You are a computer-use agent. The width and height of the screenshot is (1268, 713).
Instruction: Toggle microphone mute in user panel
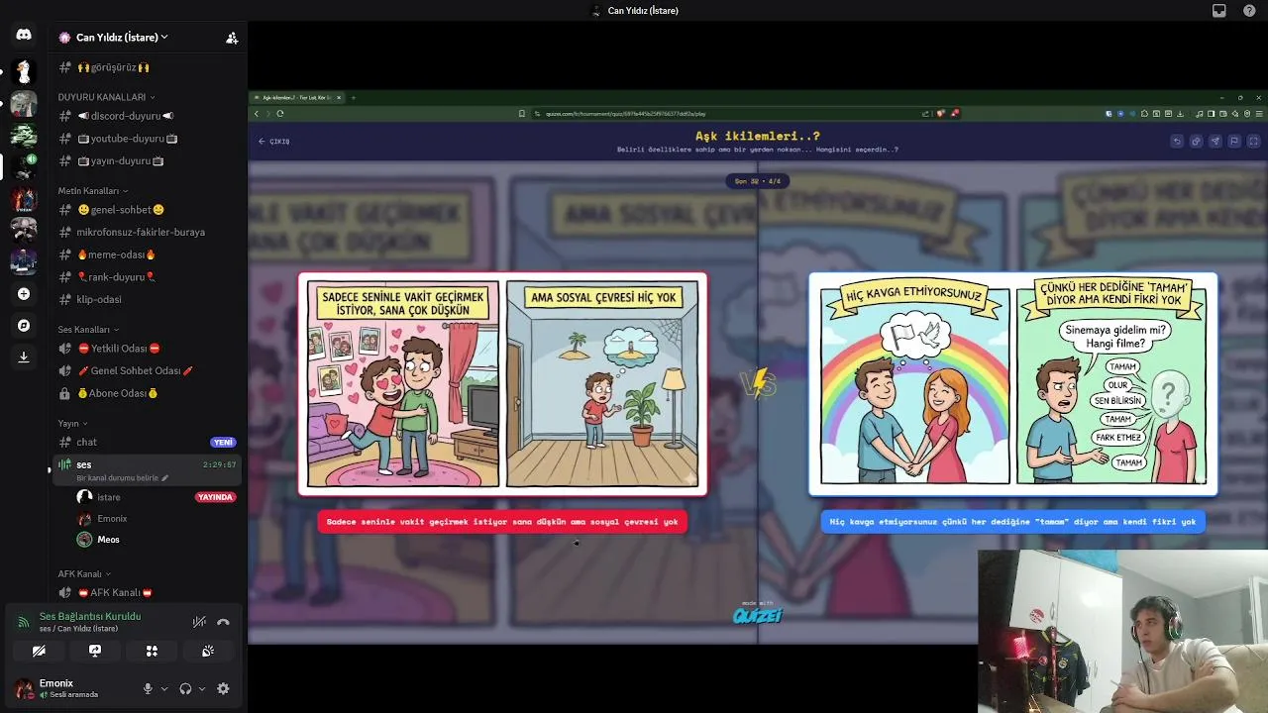click(148, 688)
